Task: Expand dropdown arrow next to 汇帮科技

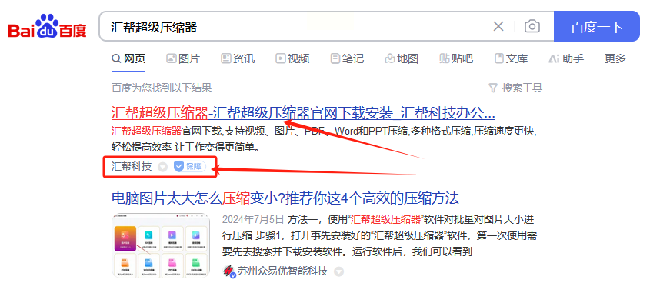Action: [x=162, y=167]
